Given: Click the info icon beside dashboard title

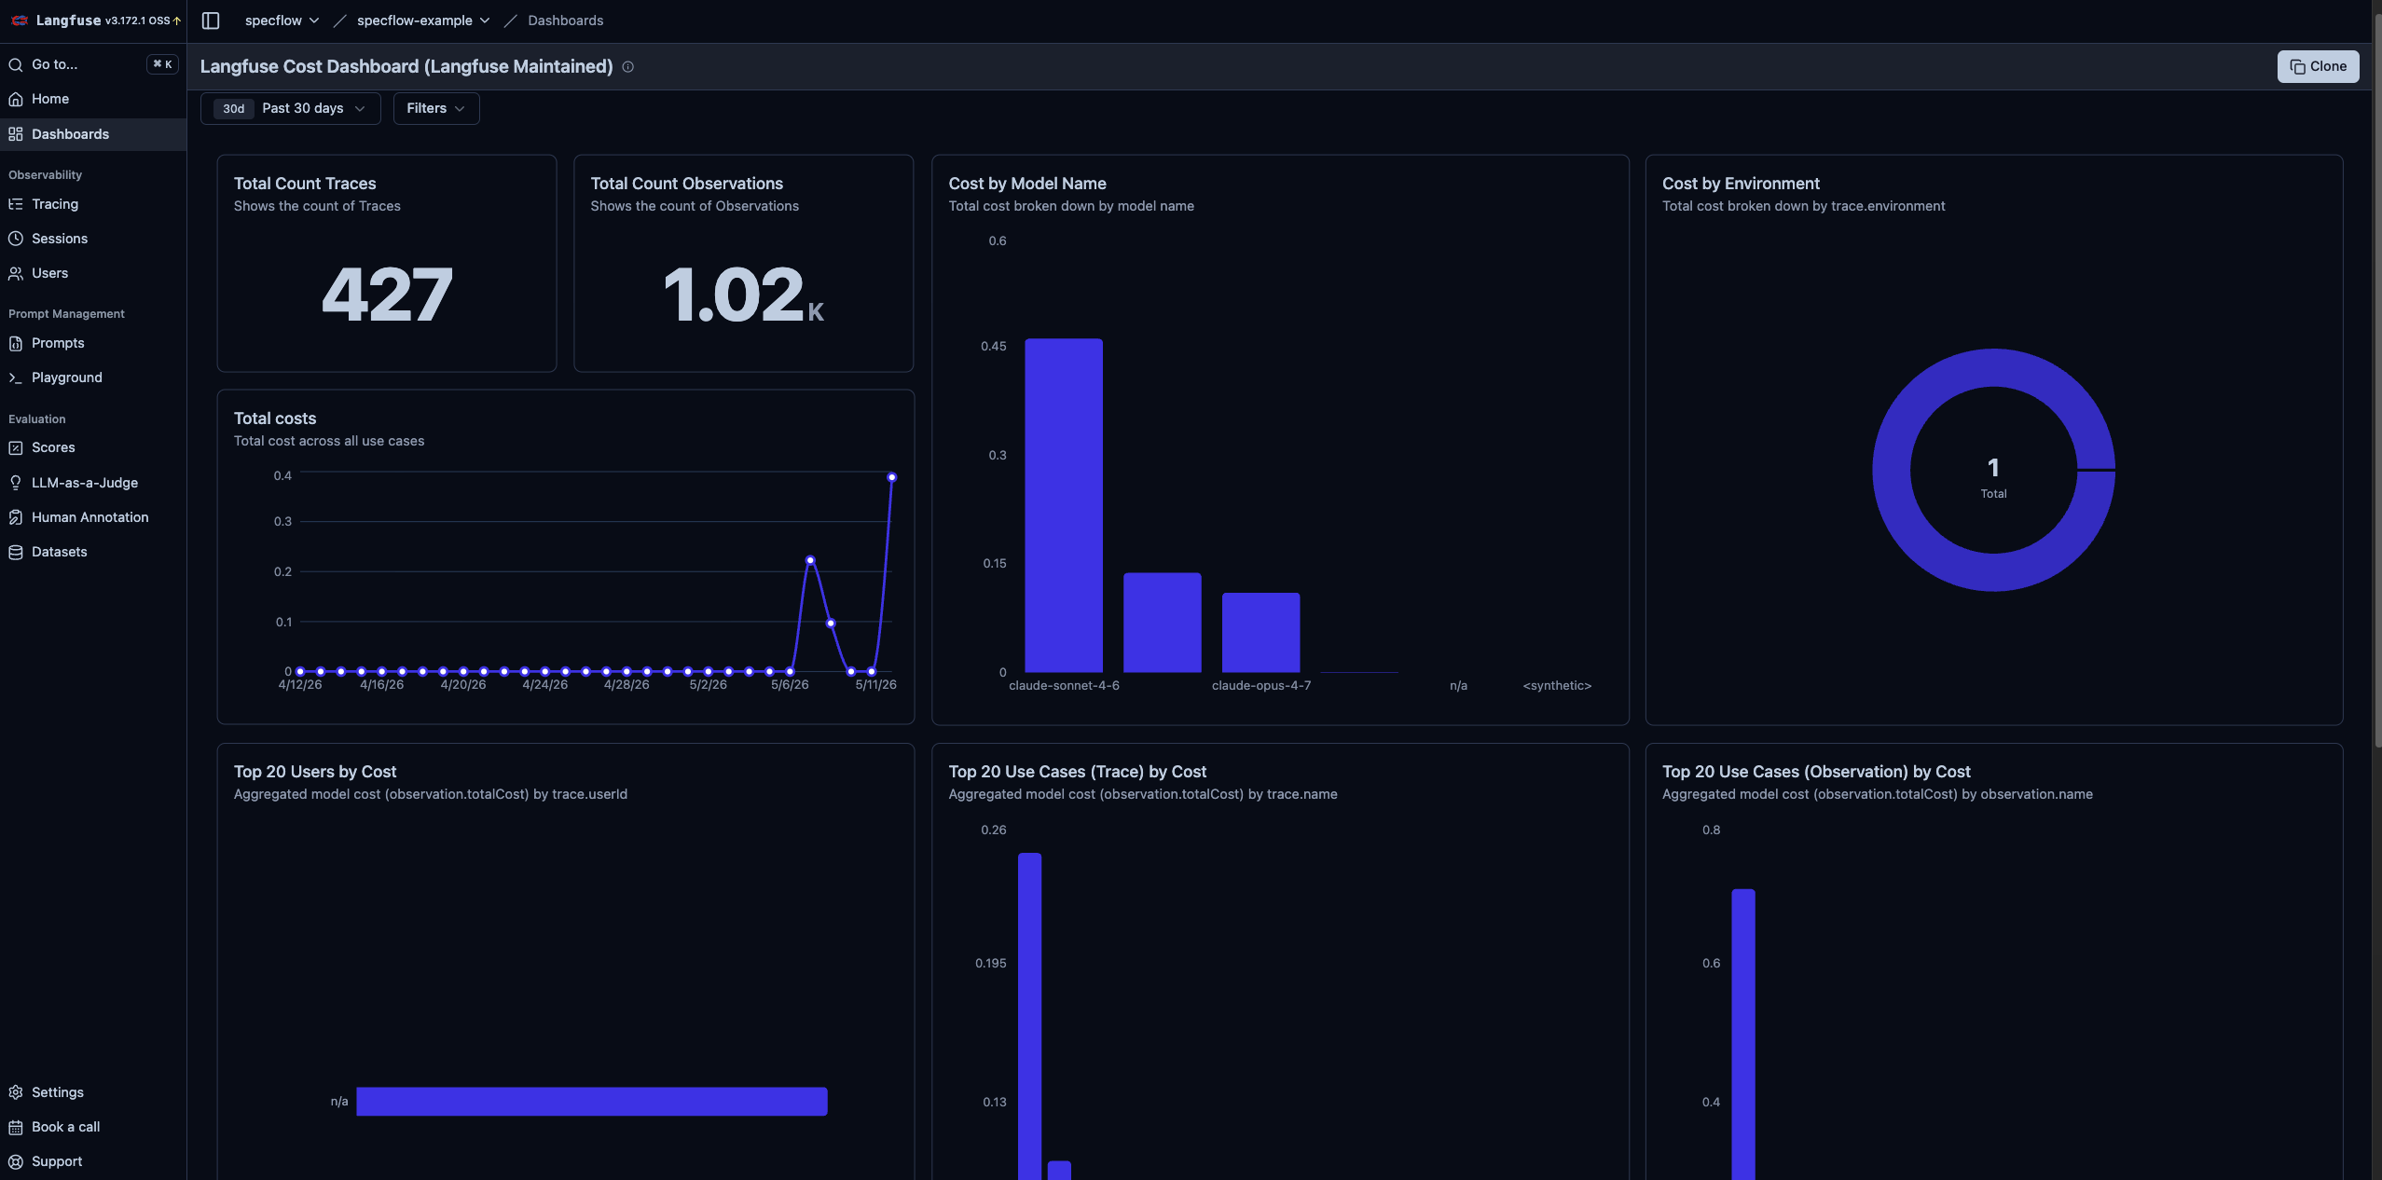Looking at the screenshot, I should pos(628,67).
